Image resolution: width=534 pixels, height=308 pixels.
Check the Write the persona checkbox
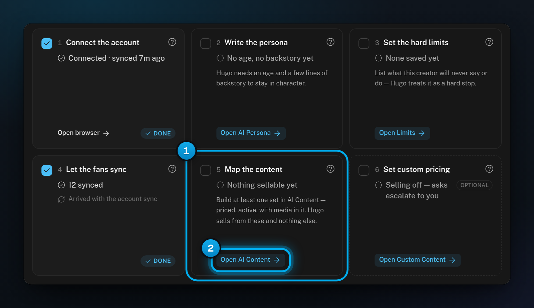[x=206, y=43]
